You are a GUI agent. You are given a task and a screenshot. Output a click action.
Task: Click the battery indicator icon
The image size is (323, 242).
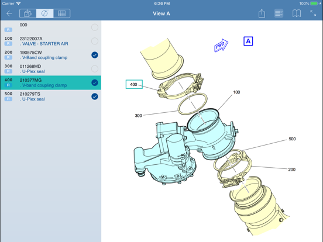314,4
